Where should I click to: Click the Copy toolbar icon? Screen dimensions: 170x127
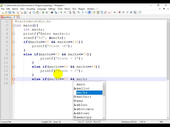coord(34,12)
